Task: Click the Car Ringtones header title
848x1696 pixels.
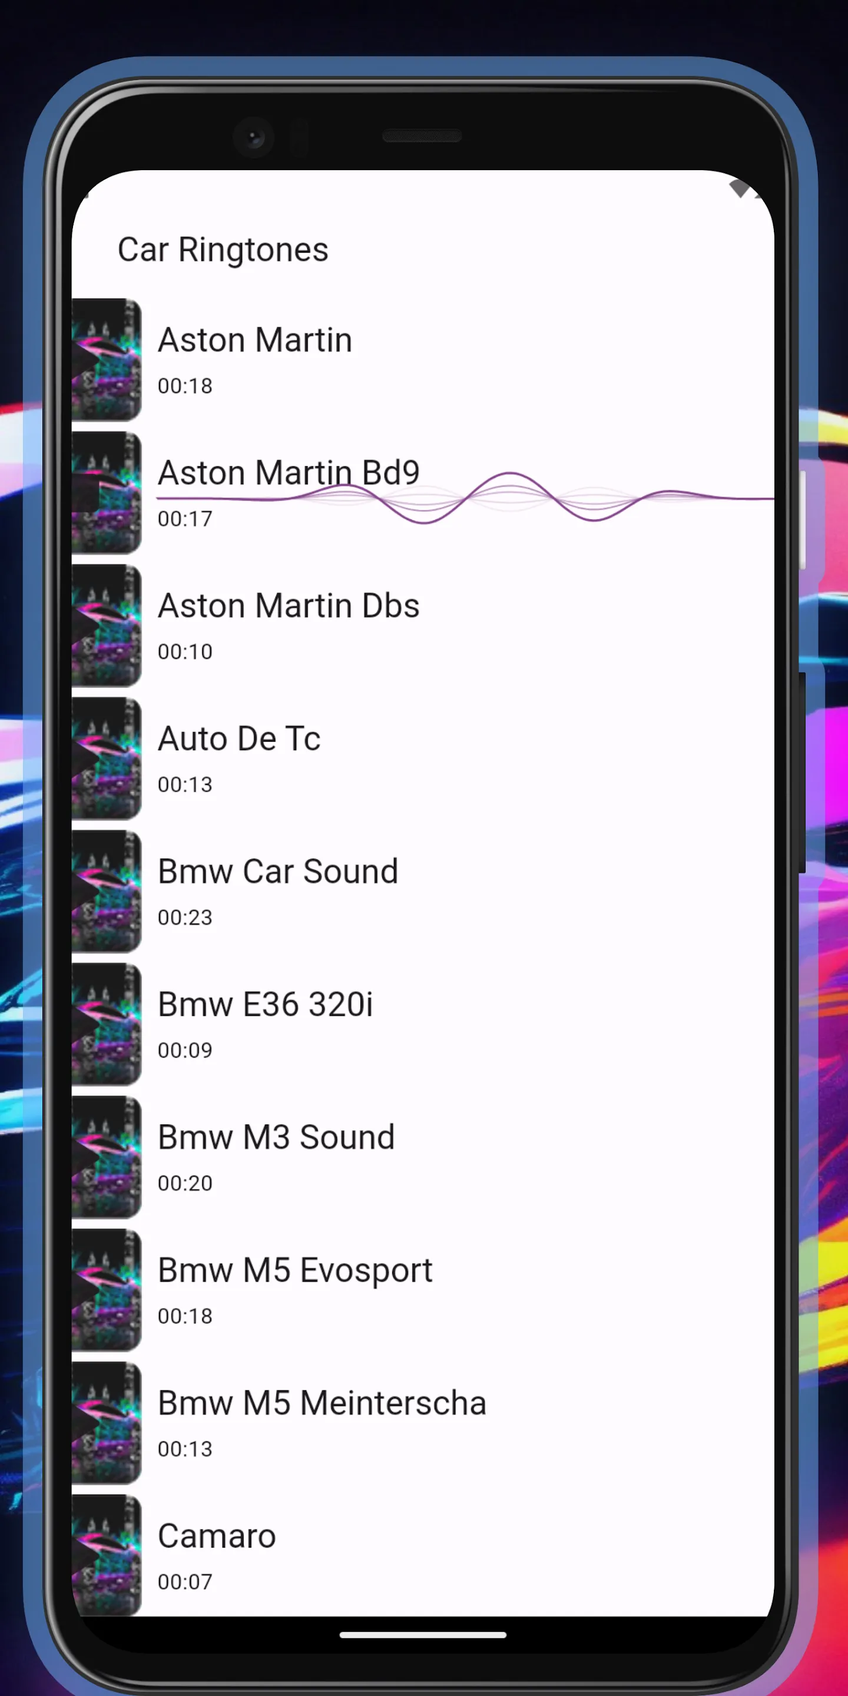Action: click(223, 250)
